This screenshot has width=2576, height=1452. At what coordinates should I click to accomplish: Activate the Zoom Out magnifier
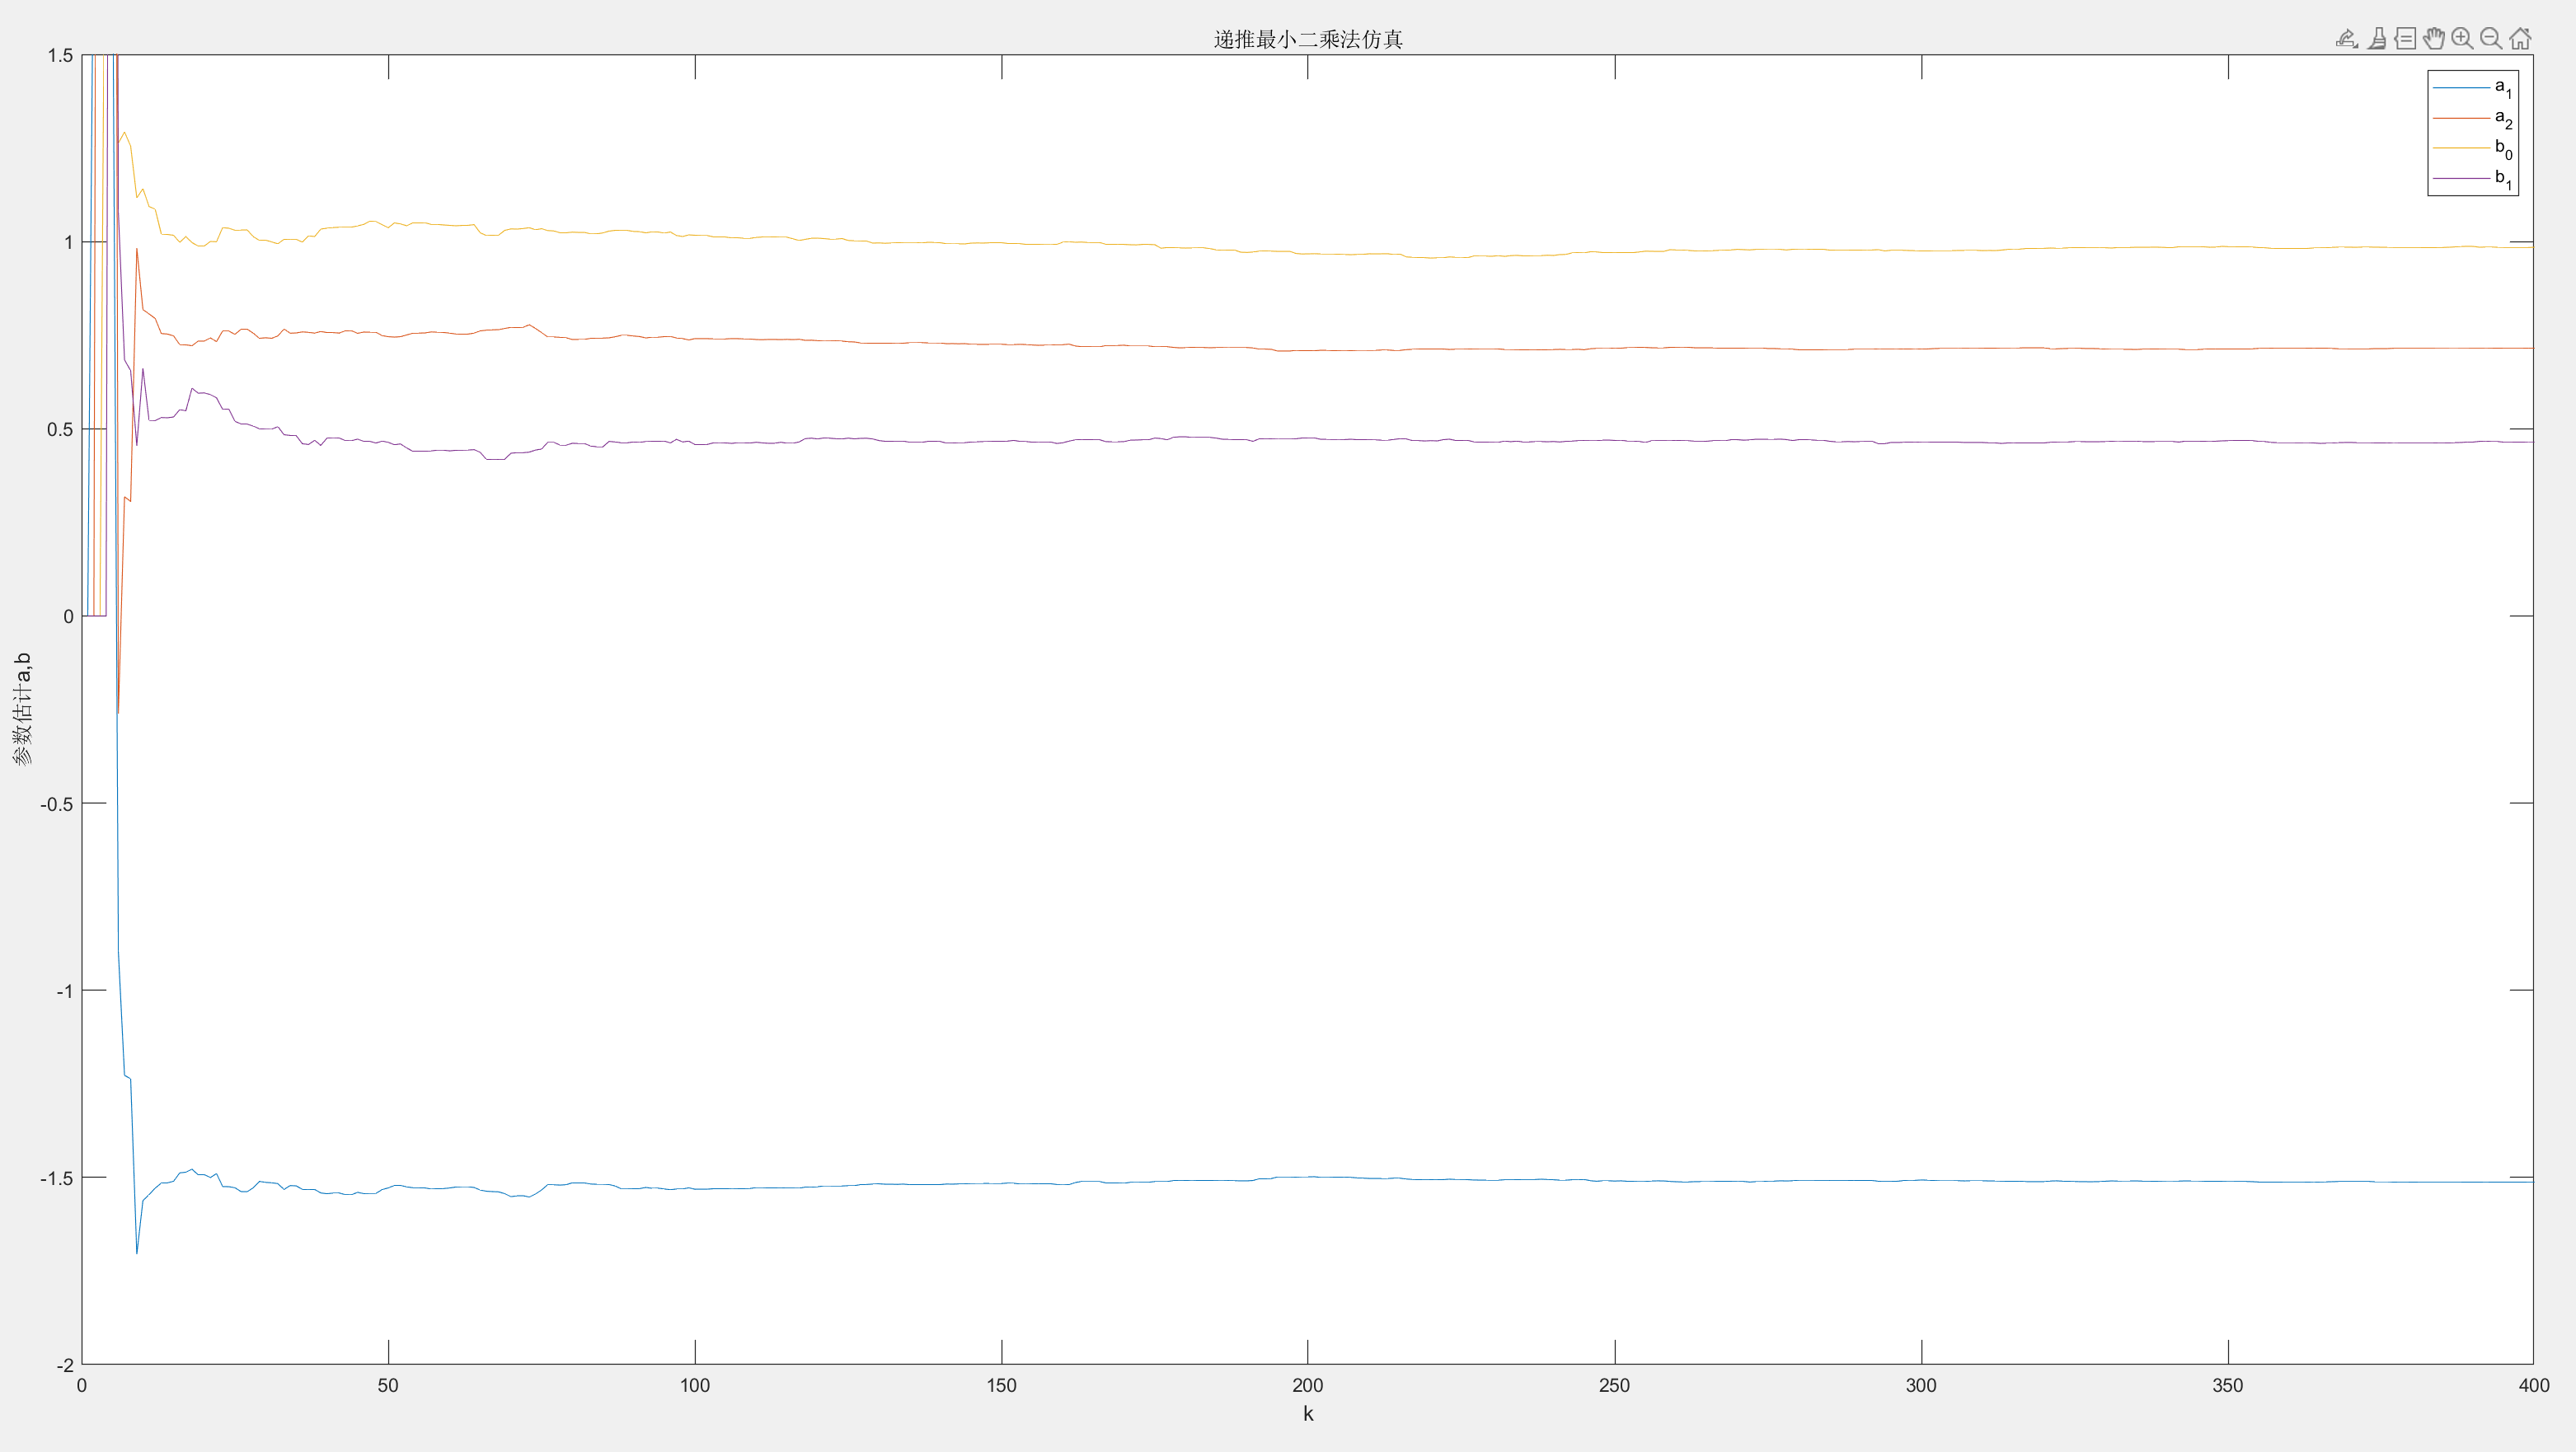[x=2491, y=39]
